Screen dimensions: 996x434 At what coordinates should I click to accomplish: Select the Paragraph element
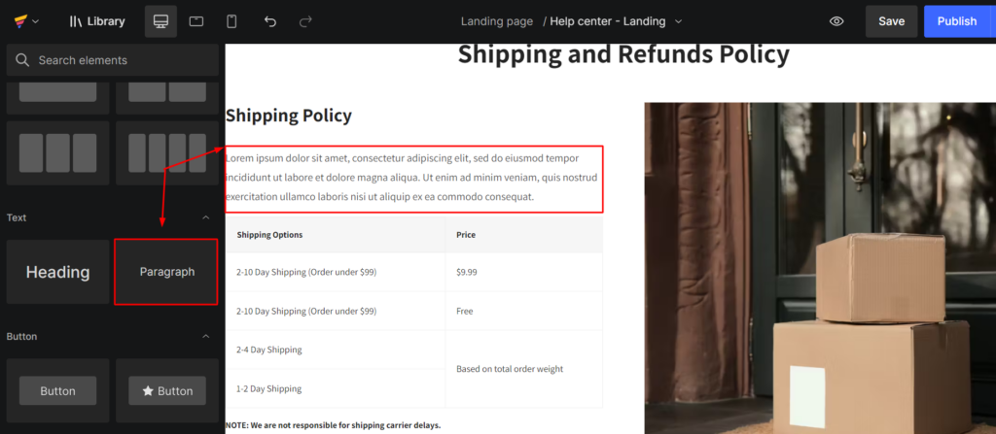point(166,272)
